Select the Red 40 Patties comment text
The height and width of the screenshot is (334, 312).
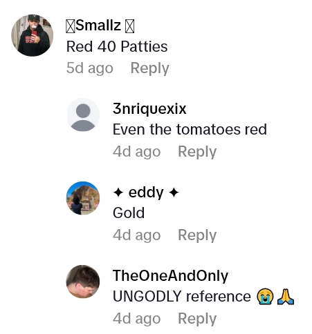click(x=117, y=47)
